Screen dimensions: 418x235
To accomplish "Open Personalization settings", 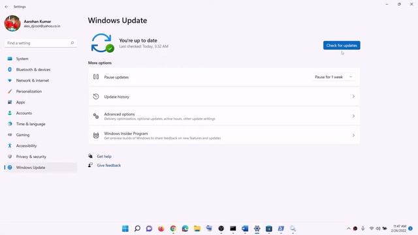I will (x=40, y=91).
